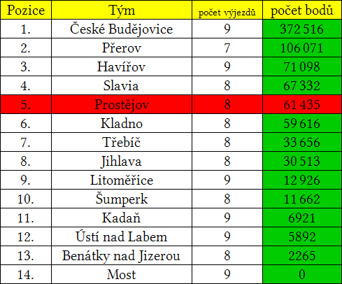Select the Most points cell showing 0
The image size is (342, 284).
click(x=302, y=274)
